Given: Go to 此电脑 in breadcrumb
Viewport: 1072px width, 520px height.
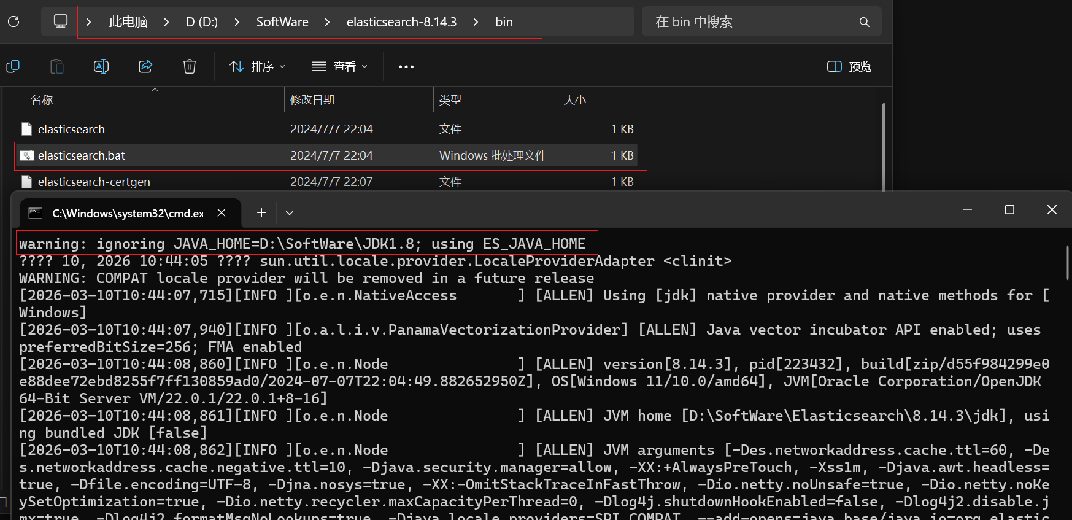Looking at the screenshot, I should (x=129, y=22).
